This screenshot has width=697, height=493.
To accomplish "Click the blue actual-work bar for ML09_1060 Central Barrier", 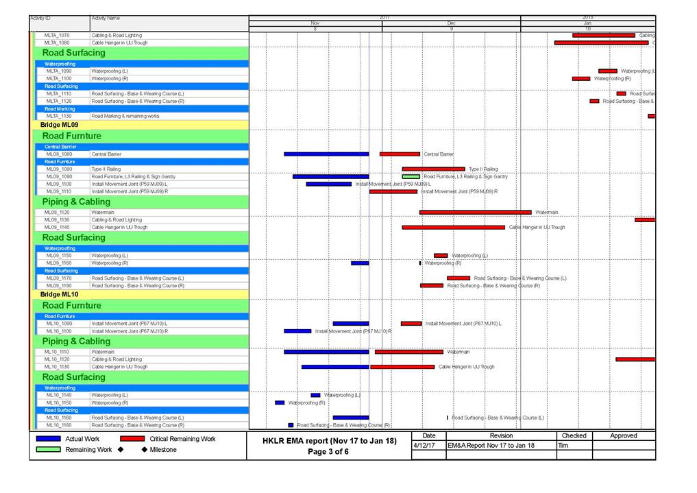I will (x=326, y=154).
